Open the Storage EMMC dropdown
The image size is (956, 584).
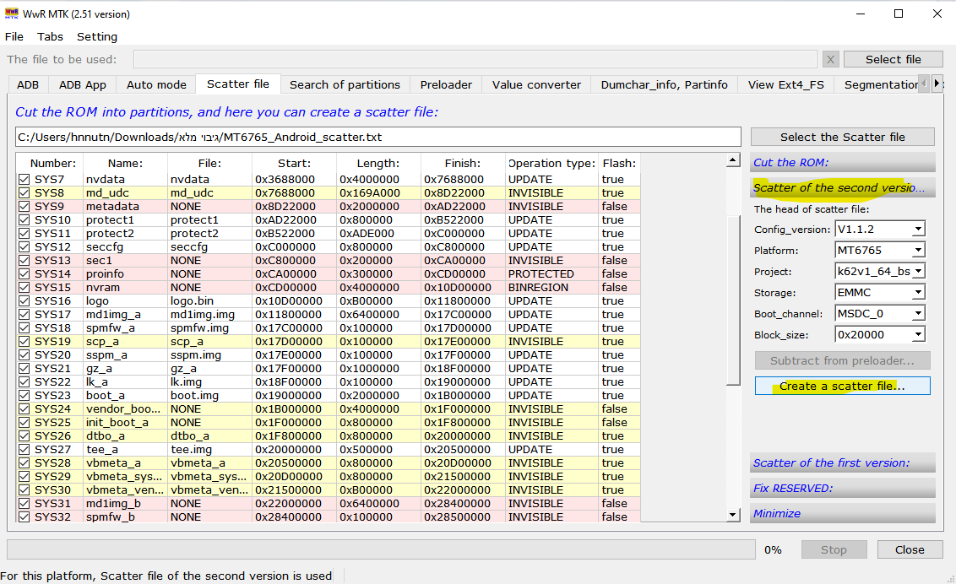[918, 293]
